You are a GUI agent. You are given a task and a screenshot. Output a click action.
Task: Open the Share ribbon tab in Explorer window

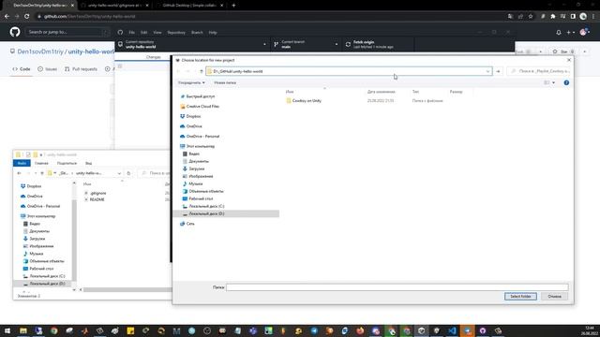[x=67, y=164]
